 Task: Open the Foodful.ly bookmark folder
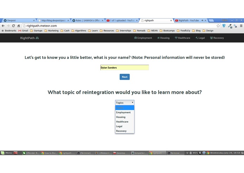[184, 30]
